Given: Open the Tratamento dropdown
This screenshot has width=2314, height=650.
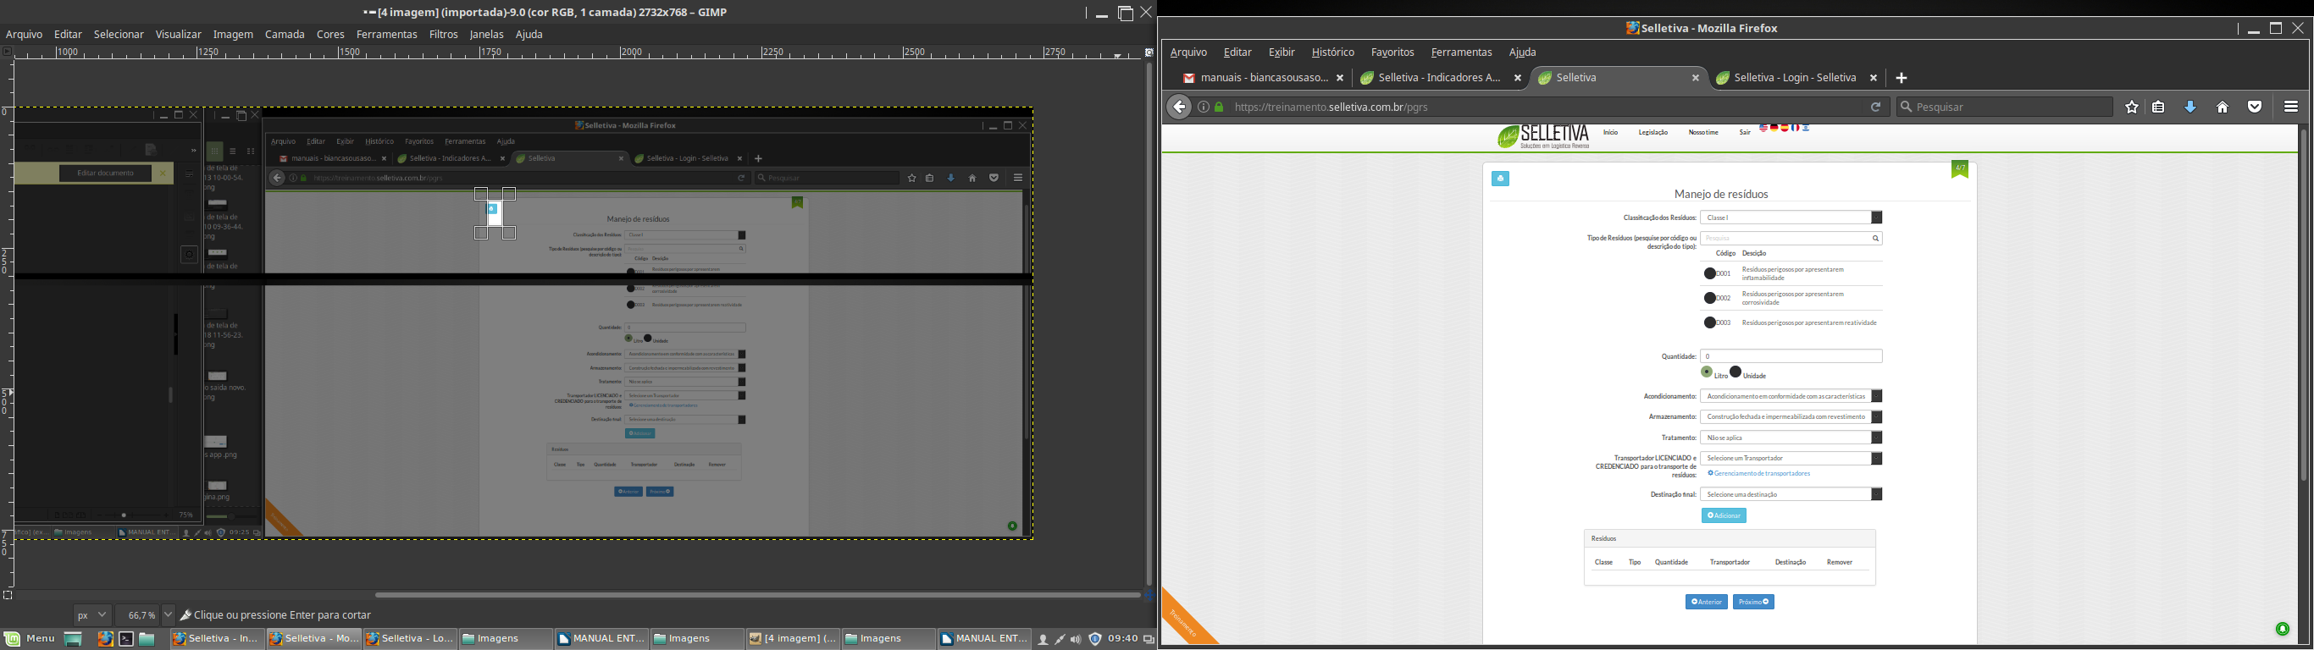Looking at the screenshot, I should click(1877, 438).
